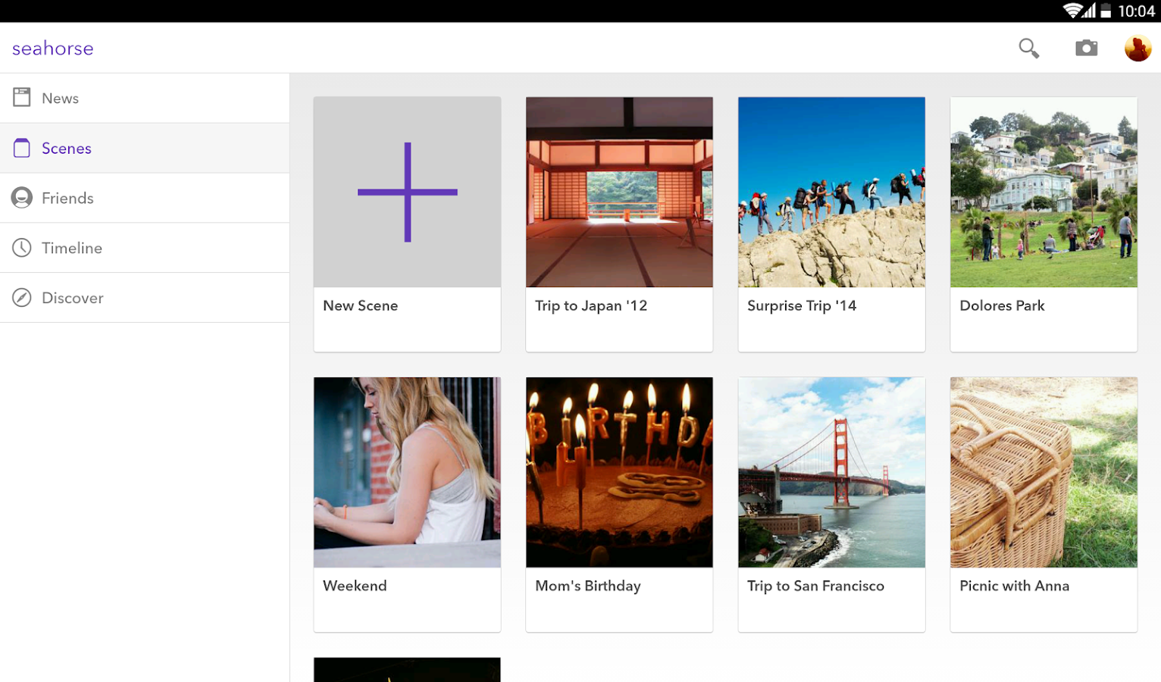Select the Discover menu label

73,298
